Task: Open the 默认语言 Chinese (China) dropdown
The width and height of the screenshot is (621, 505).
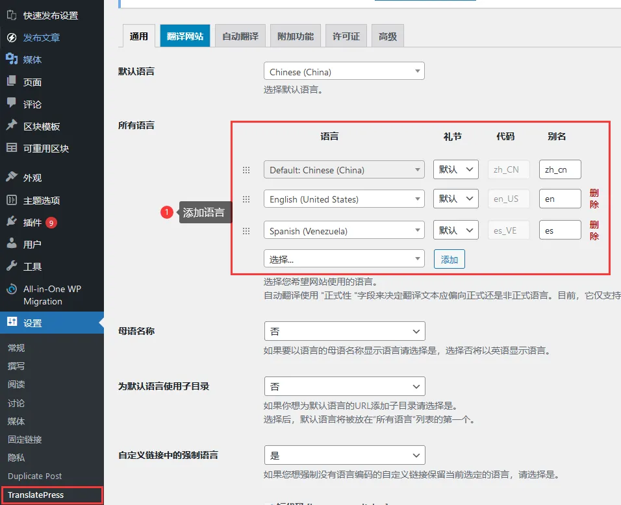Action: [x=344, y=71]
